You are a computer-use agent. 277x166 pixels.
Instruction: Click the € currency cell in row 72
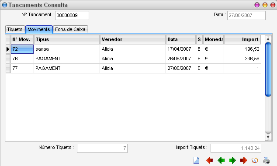pos(213,49)
